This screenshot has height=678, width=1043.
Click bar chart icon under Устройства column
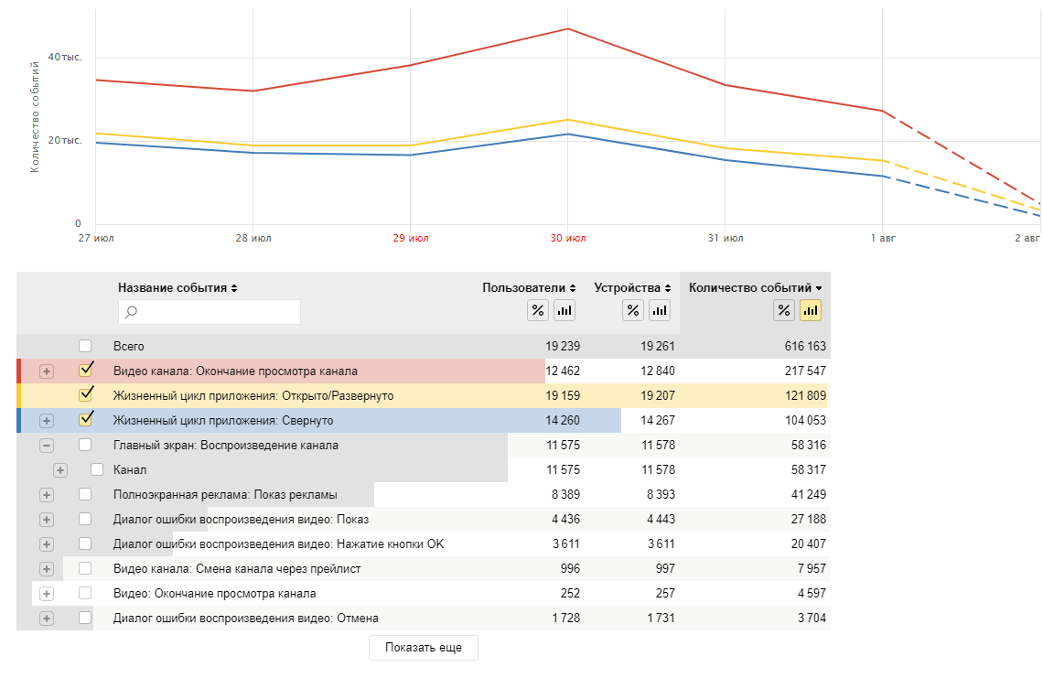coord(659,310)
